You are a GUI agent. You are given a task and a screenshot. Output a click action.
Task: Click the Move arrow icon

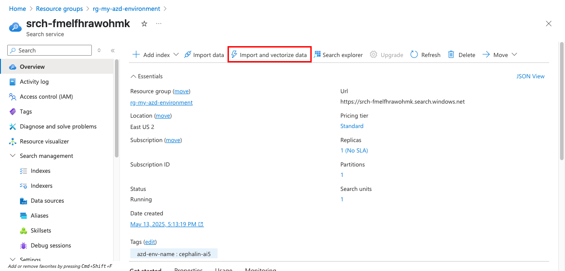coord(486,55)
